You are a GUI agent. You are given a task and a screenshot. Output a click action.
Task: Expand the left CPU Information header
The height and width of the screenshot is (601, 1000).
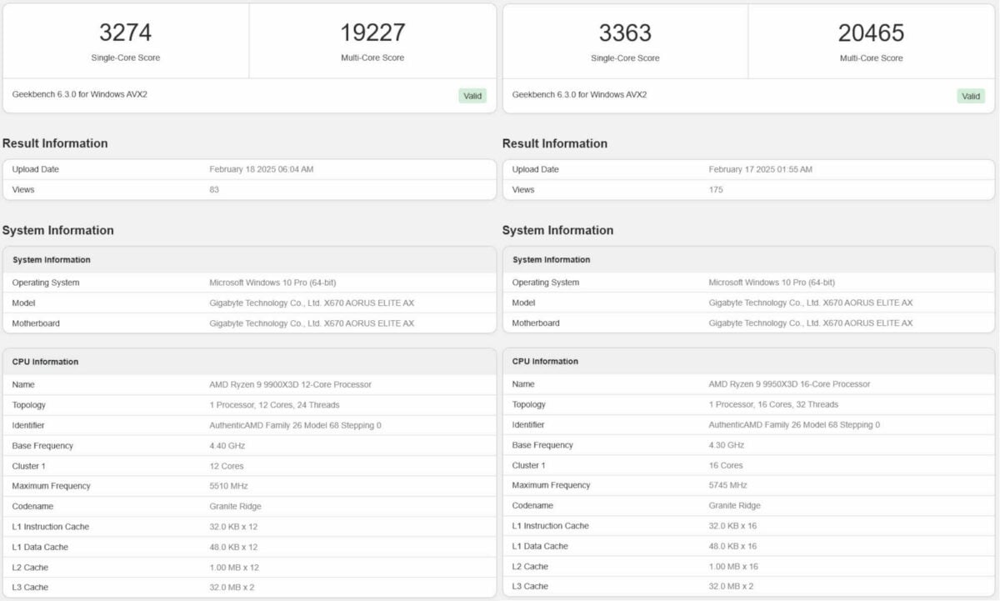47,362
